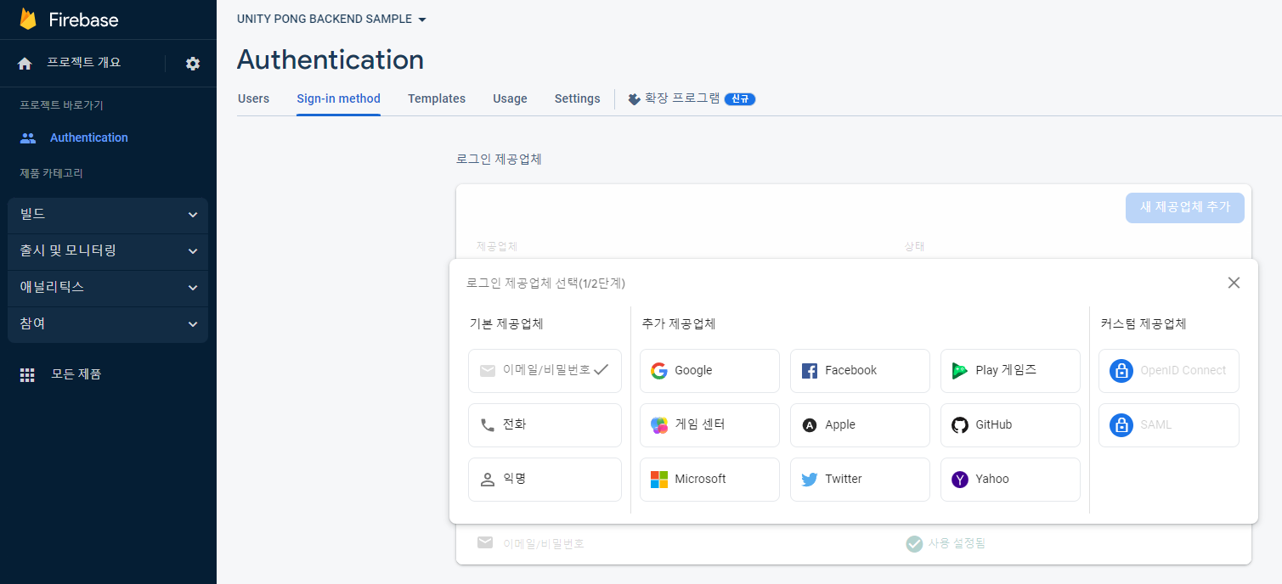1282x584 pixels.
Task: Choose the Google provider button
Action: pos(709,371)
